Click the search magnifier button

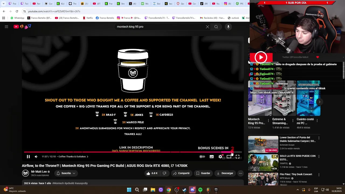[216, 27]
